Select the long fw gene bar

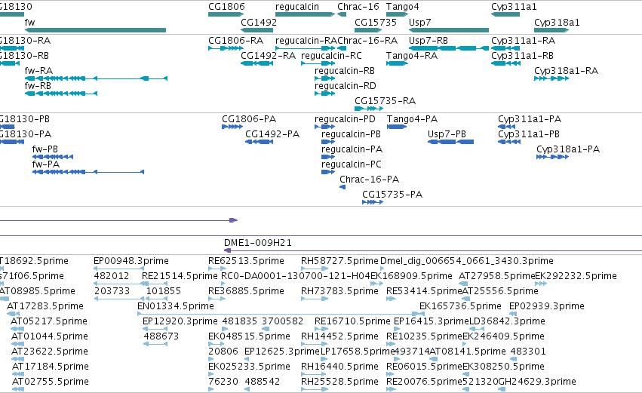pos(95,30)
